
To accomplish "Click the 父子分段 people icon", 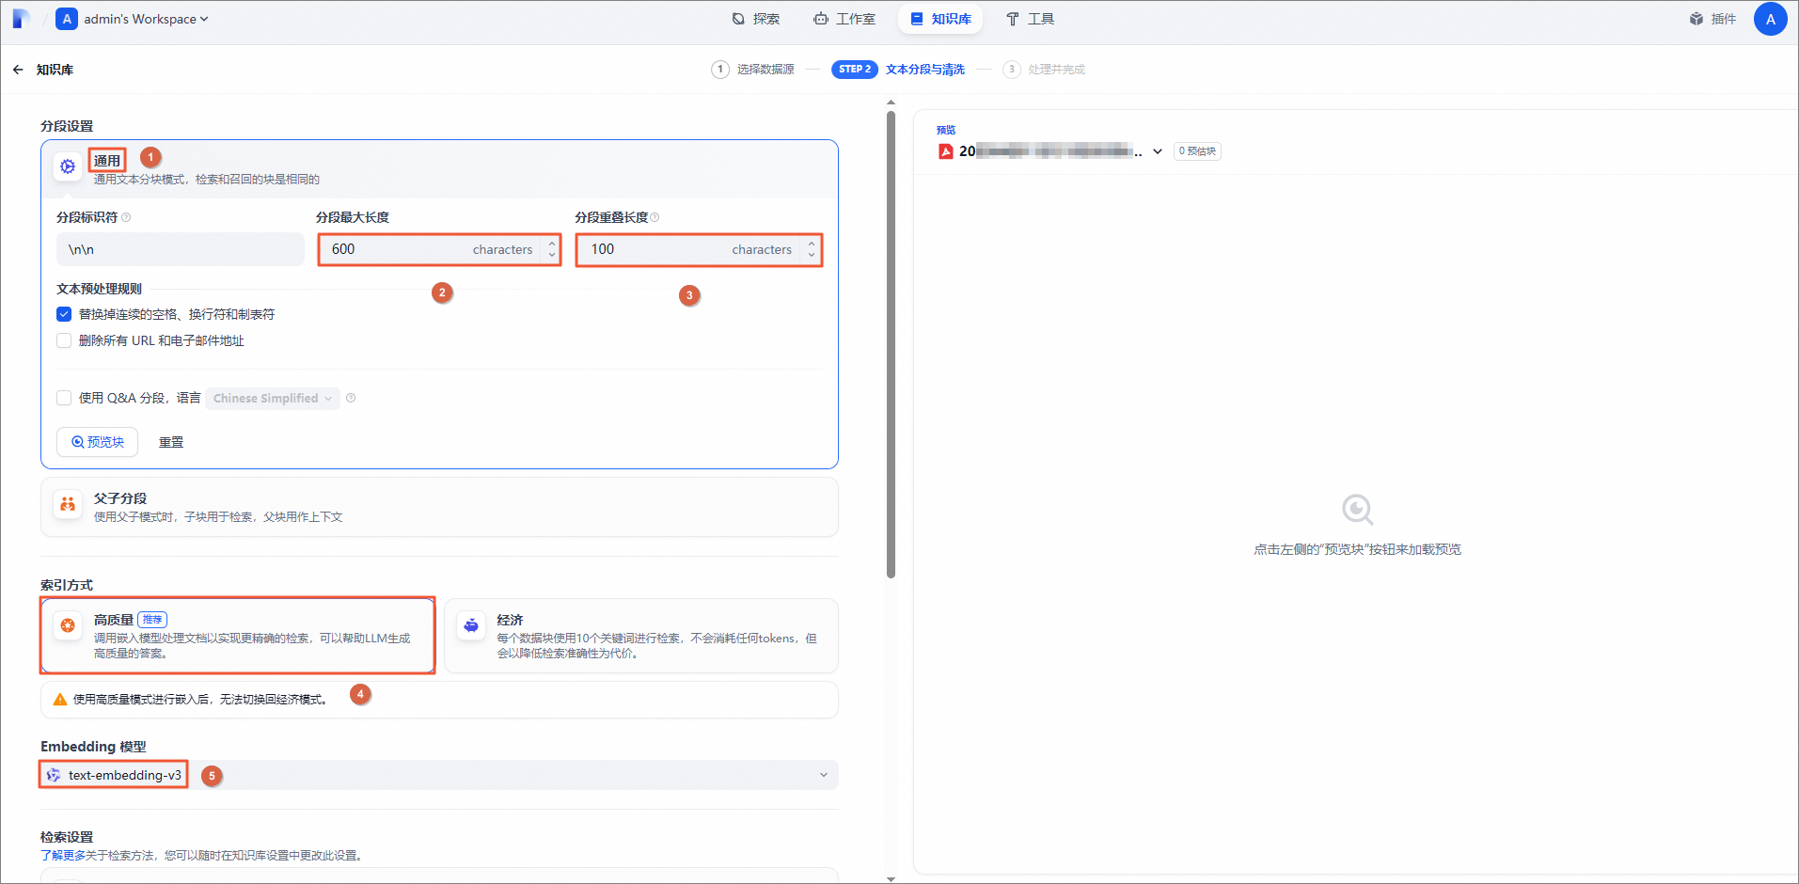I will pos(68,504).
